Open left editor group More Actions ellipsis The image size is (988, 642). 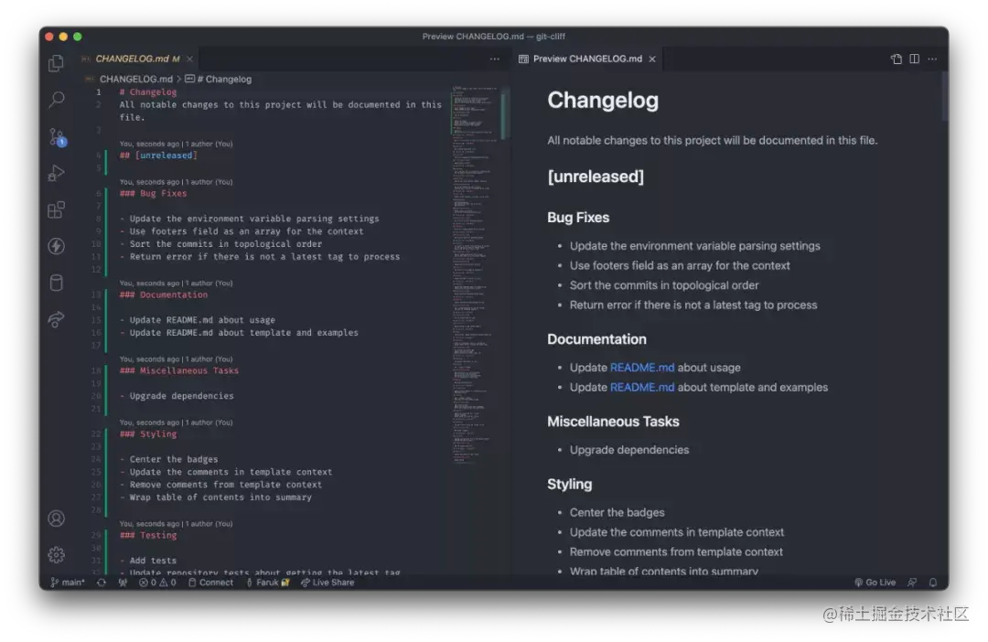point(495,59)
